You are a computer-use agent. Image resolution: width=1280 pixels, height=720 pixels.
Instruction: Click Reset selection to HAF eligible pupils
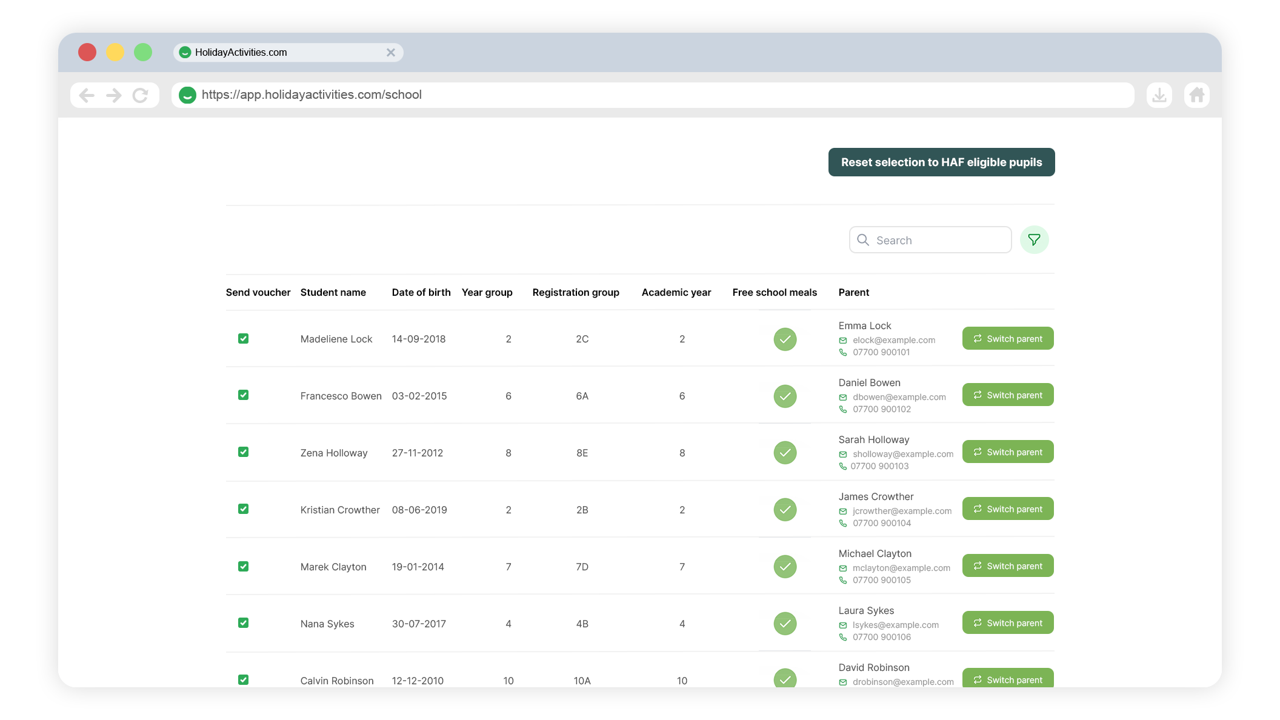point(941,162)
